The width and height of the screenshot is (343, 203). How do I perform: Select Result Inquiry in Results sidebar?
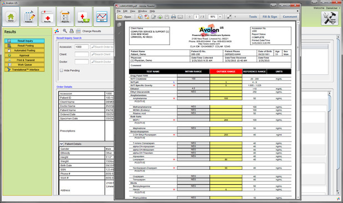pos(24,40)
